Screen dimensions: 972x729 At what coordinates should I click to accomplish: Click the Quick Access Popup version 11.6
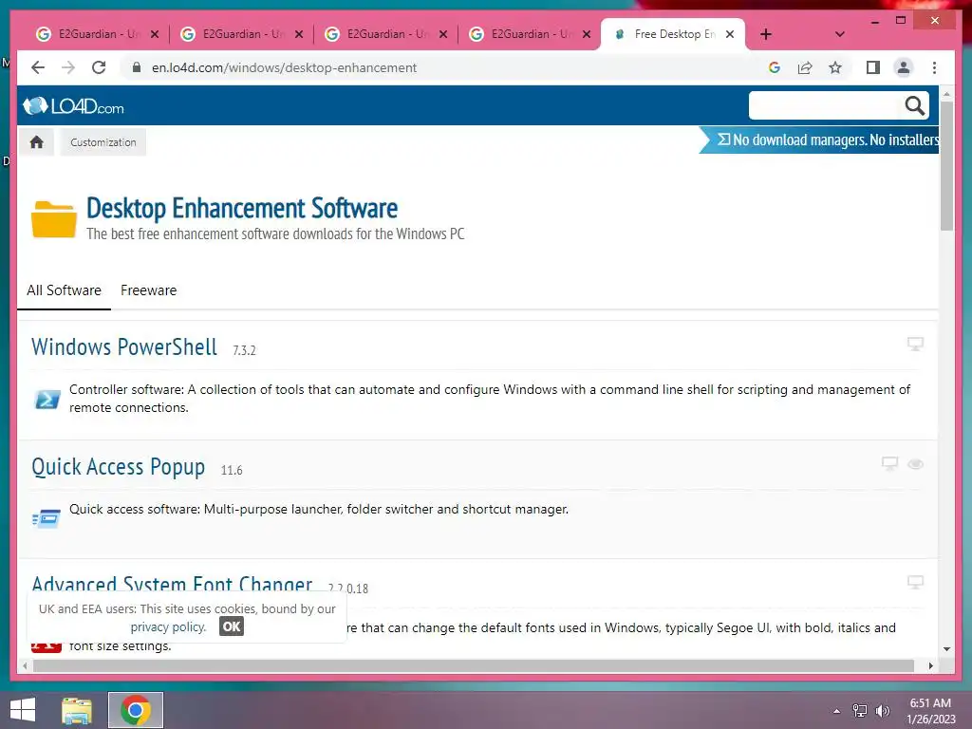pos(232,471)
